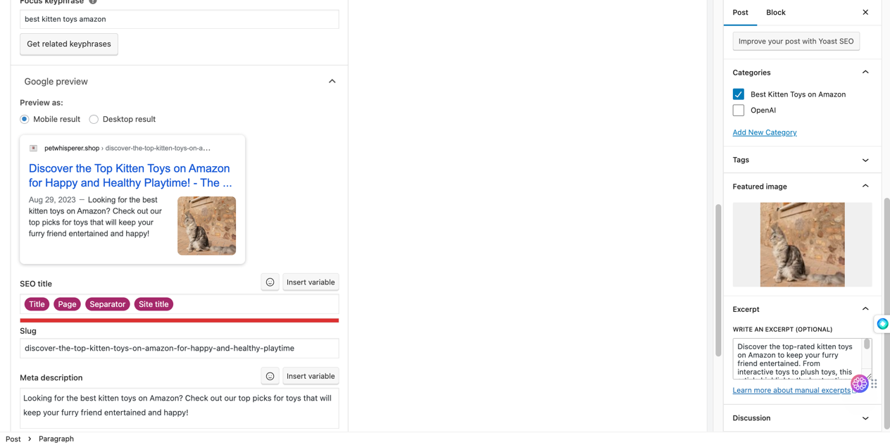Click the emoji picker beside SEO title

tap(270, 282)
